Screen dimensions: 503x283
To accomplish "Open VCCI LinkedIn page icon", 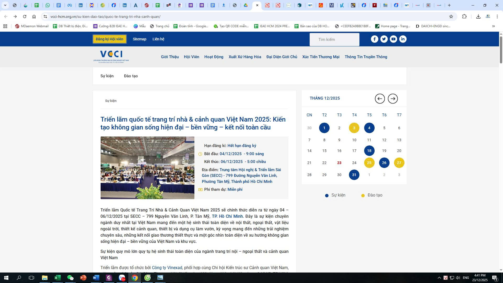I will [x=403, y=39].
